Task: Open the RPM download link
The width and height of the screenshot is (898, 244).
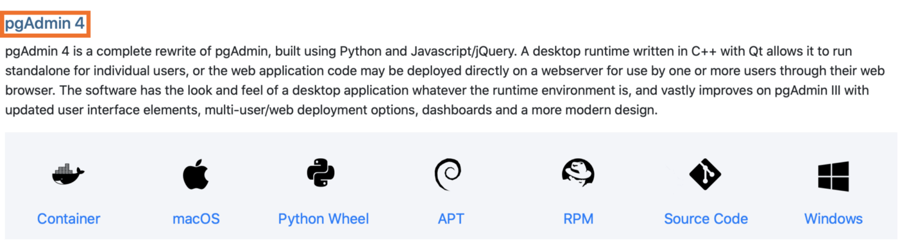Action: pos(578,219)
